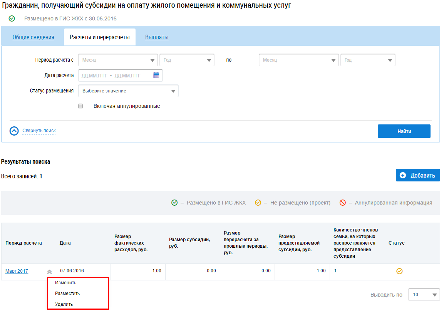
Task: Open the Выводить по page size dropdown
Action: [424, 295]
